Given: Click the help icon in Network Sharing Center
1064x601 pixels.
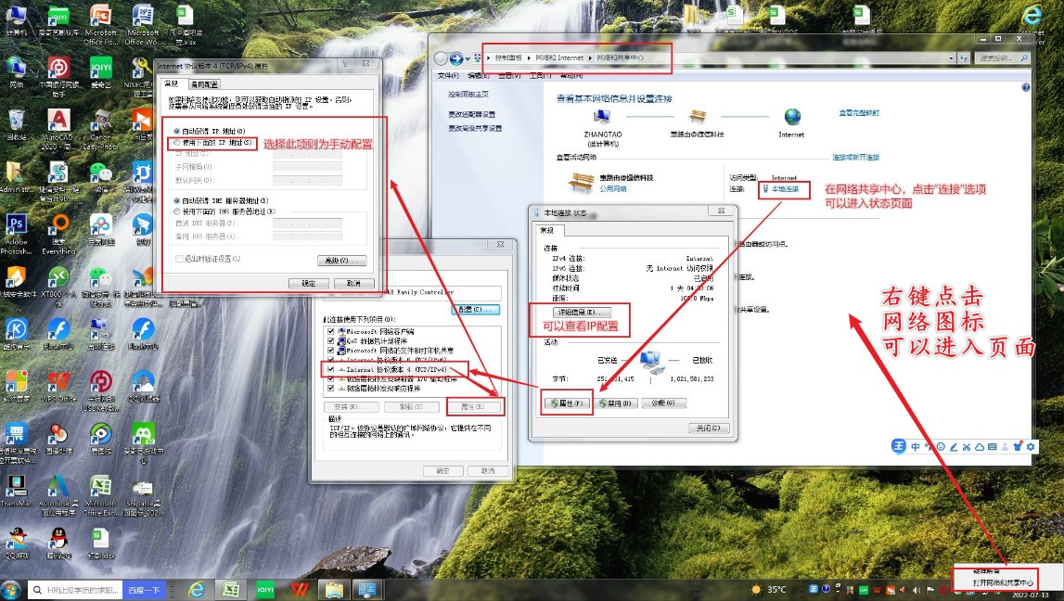Looking at the screenshot, I should pyautogui.click(x=1025, y=87).
